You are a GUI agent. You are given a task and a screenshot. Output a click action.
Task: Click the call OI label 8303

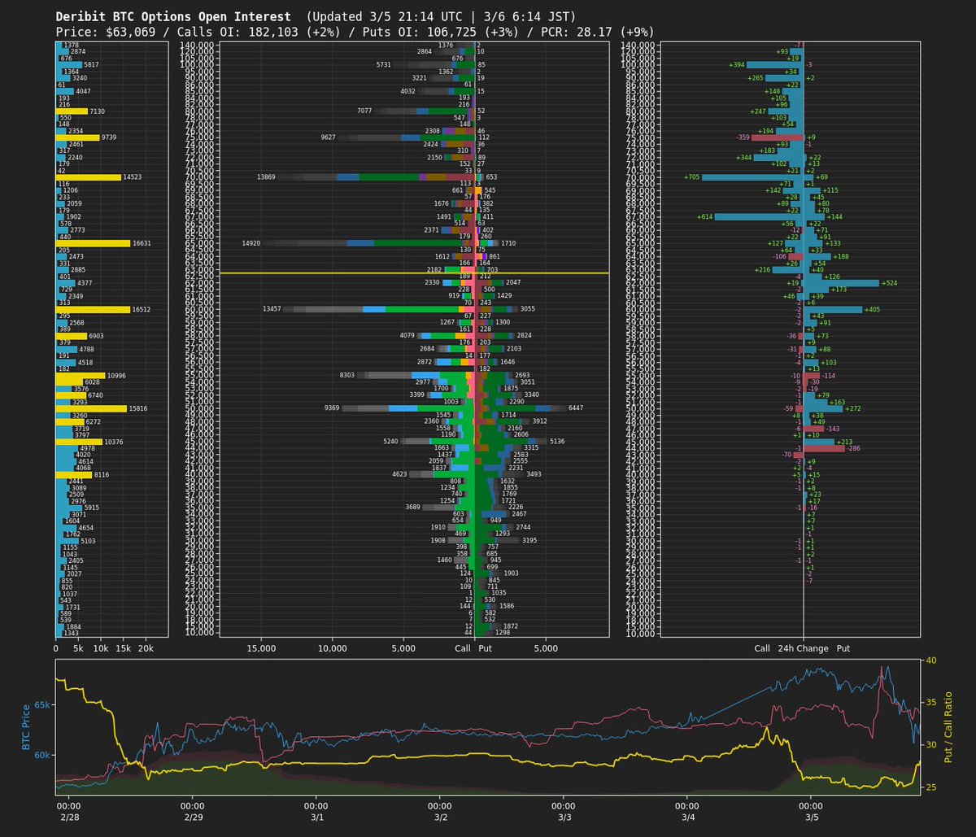347,376
